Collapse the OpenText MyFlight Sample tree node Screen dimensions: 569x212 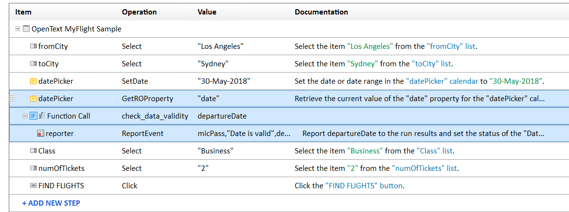pos(18,29)
